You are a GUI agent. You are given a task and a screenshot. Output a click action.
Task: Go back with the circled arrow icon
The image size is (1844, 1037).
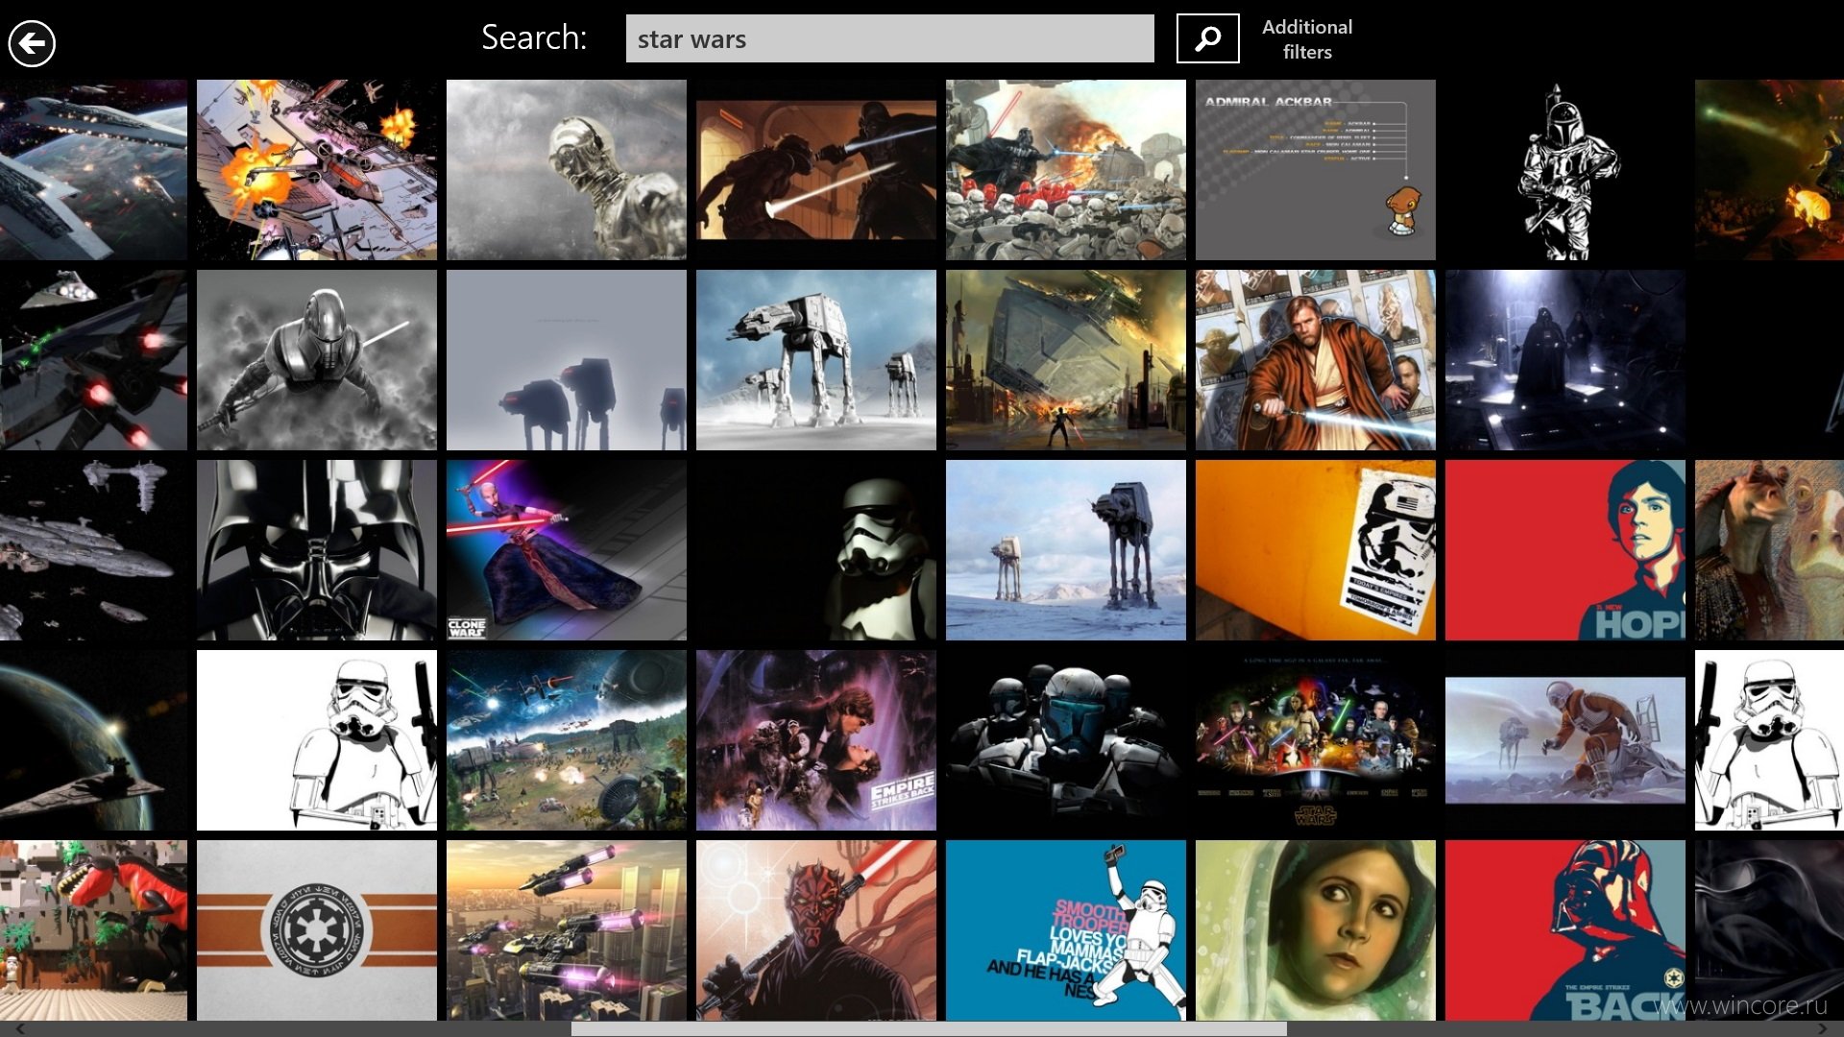pyautogui.click(x=32, y=43)
